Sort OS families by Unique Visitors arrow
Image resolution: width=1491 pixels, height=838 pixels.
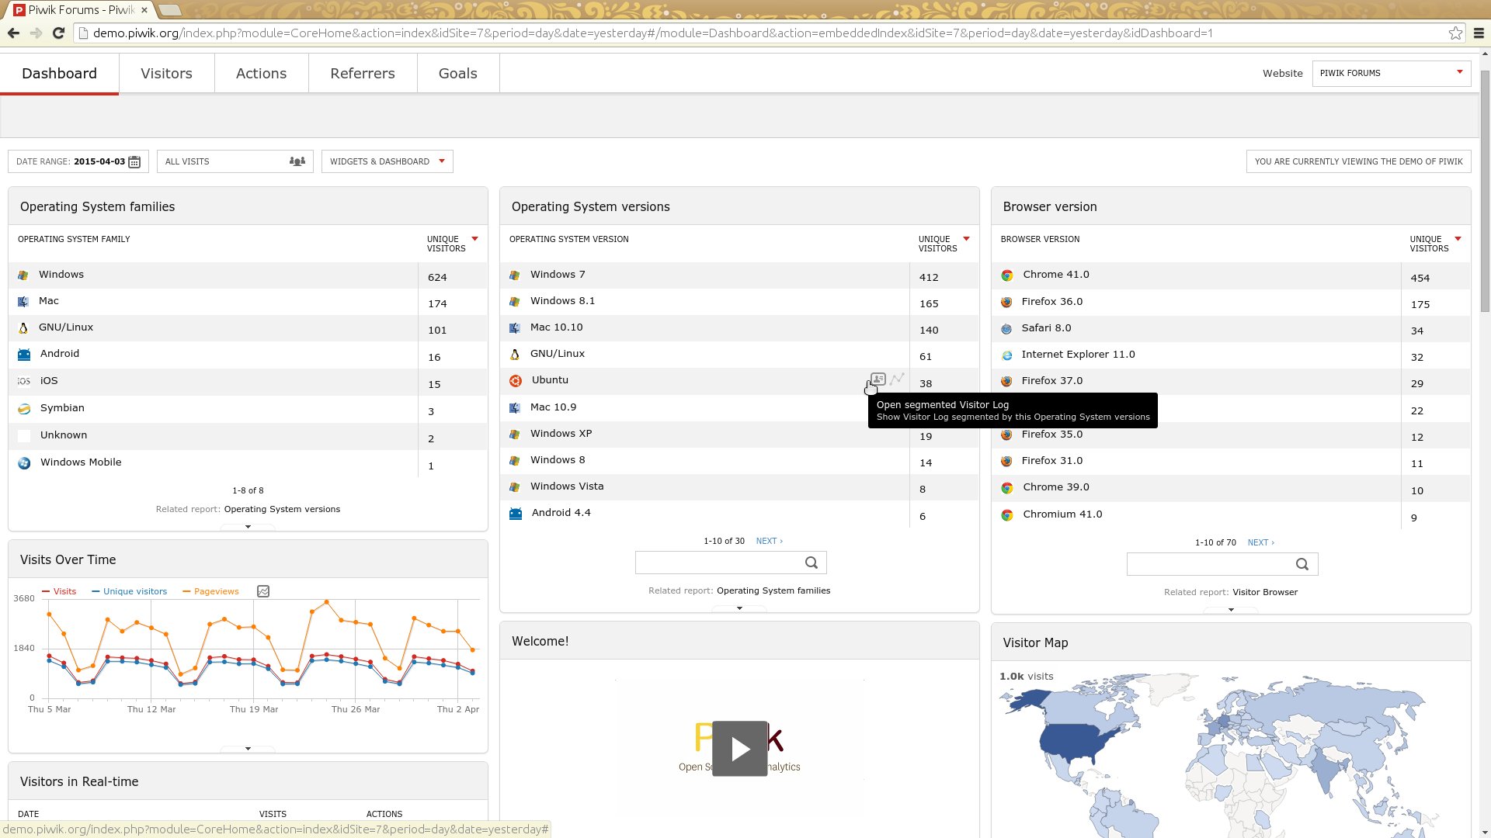coord(474,239)
